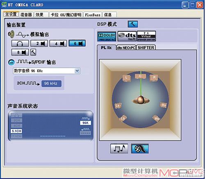Click the 96 kHz sample rate button
Viewport: 205px width, 179px height.
tap(51, 84)
